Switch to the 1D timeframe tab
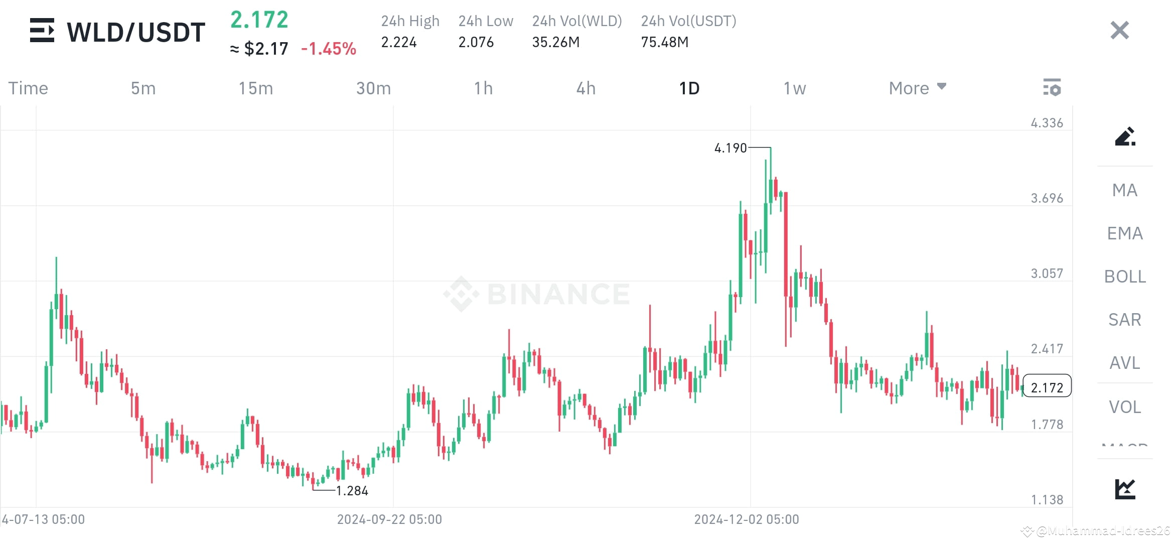This screenshot has height=542, width=1174. point(690,88)
